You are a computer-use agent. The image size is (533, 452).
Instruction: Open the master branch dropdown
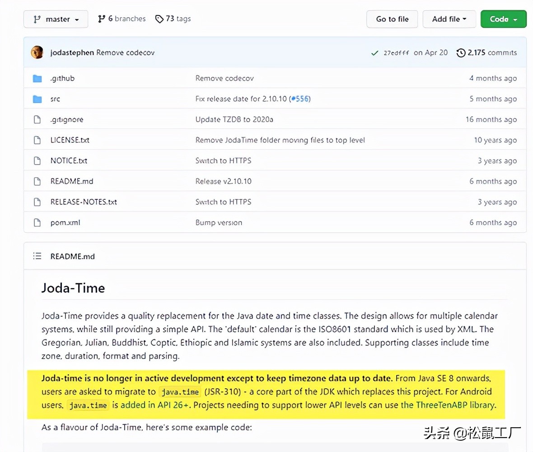click(x=56, y=19)
